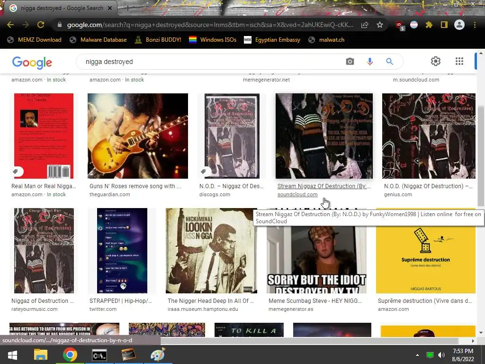Open the Malware Database bookmark
The width and height of the screenshot is (485, 364).
point(99,40)
